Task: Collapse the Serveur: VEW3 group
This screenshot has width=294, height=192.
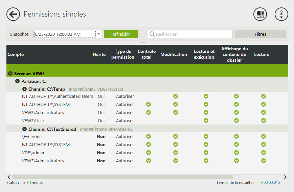Action: (x=10, y=74)
